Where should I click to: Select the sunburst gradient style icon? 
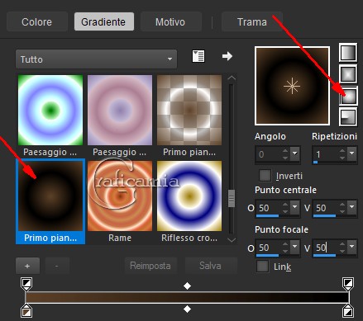[x=348, y=96]
